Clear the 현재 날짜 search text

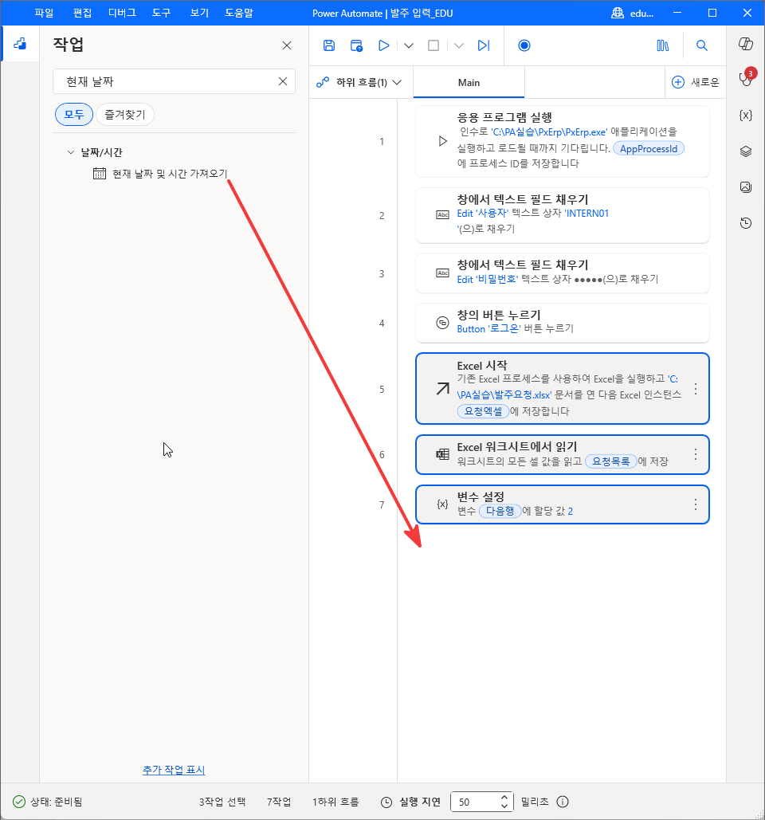pos(283,81)
